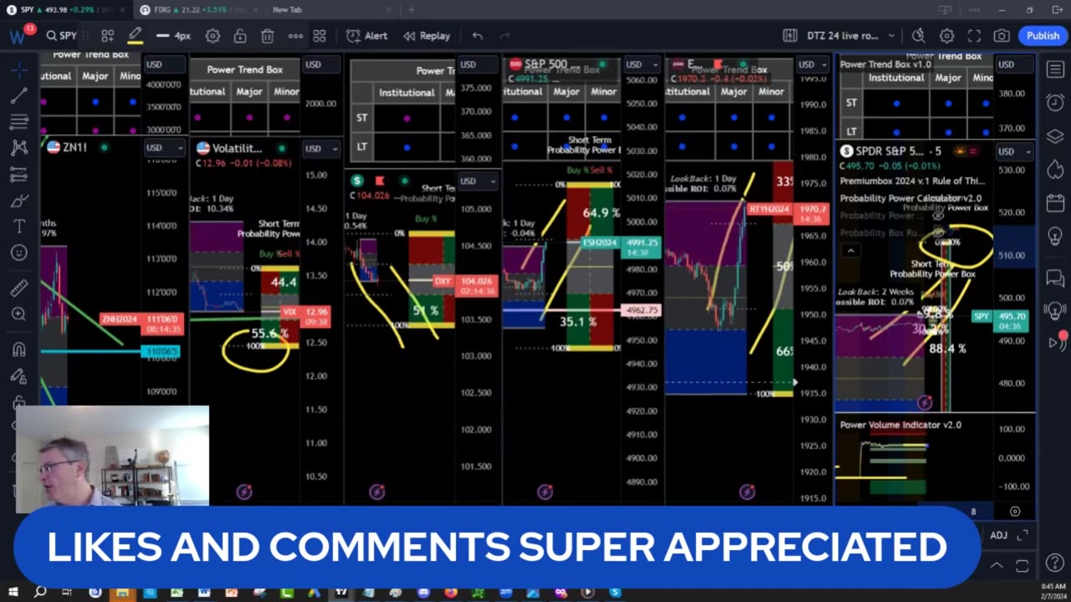1071x602 pixels.
Task: Toggle visibility eye of Probability Box Ru indicator
Action: (939, 232)
